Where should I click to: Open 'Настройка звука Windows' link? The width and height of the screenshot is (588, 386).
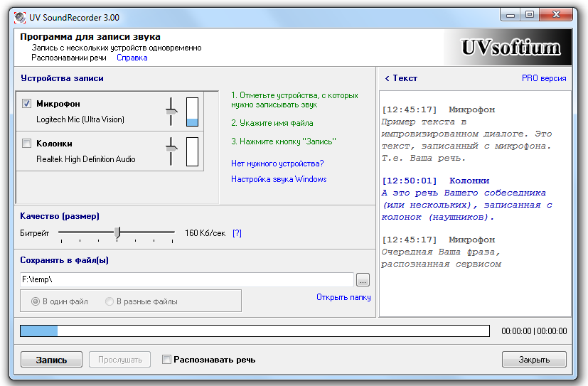279,179
